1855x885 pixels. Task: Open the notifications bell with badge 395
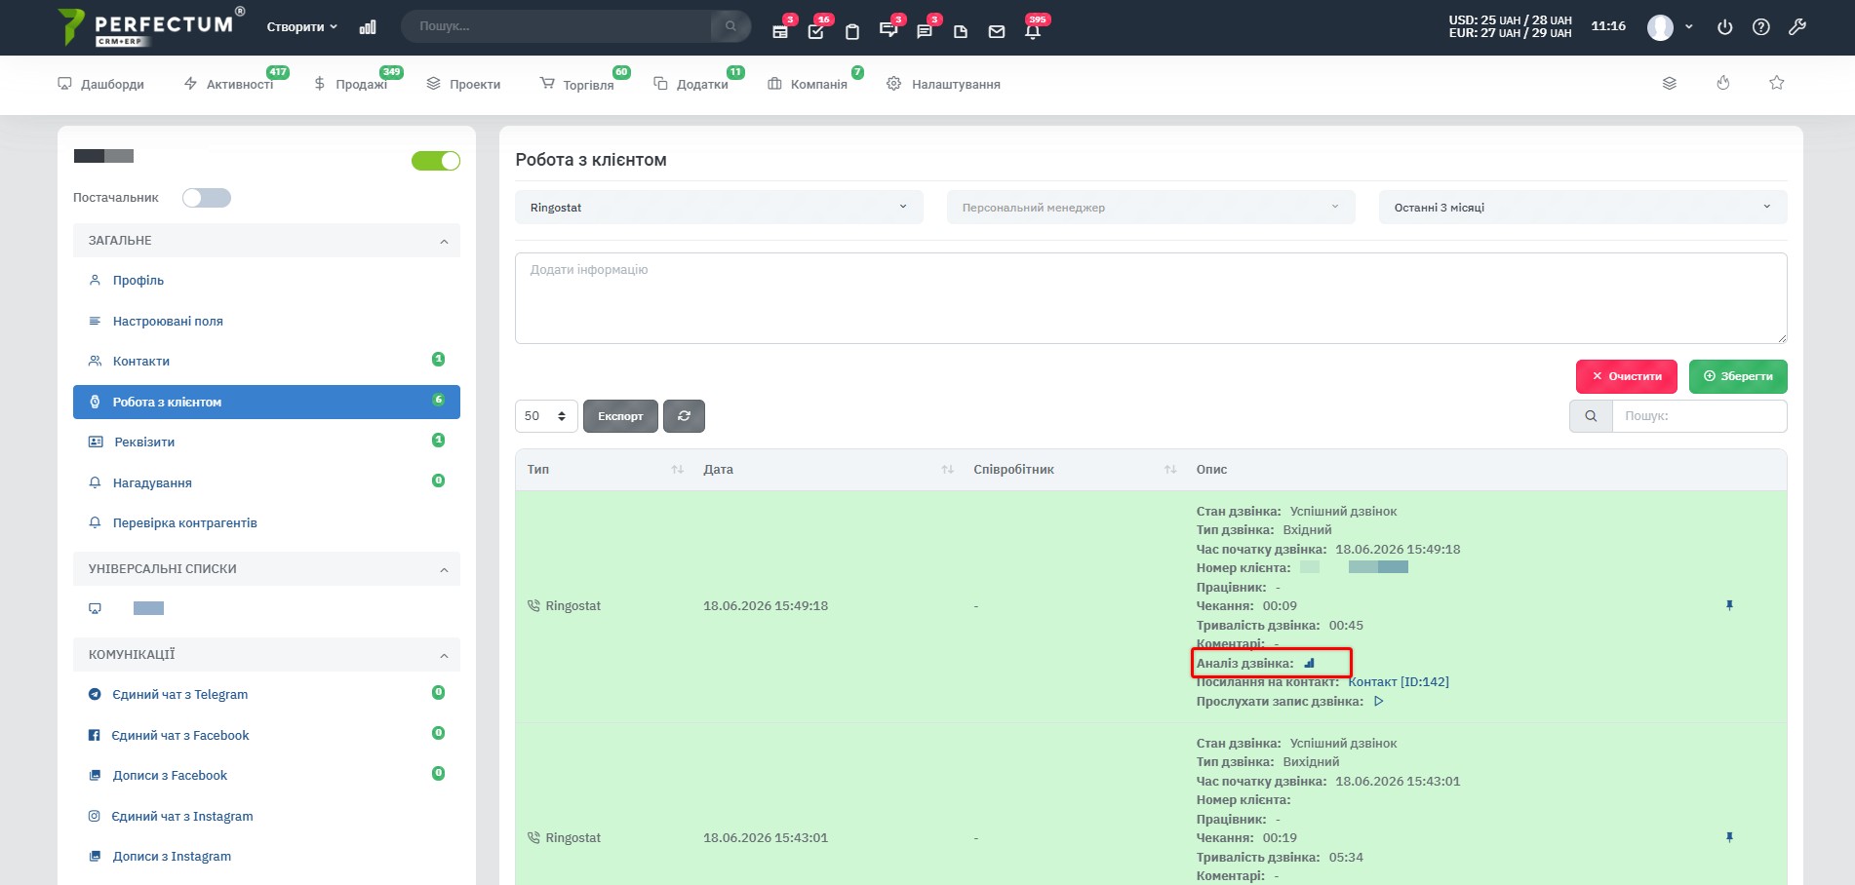pos(1033,30)
